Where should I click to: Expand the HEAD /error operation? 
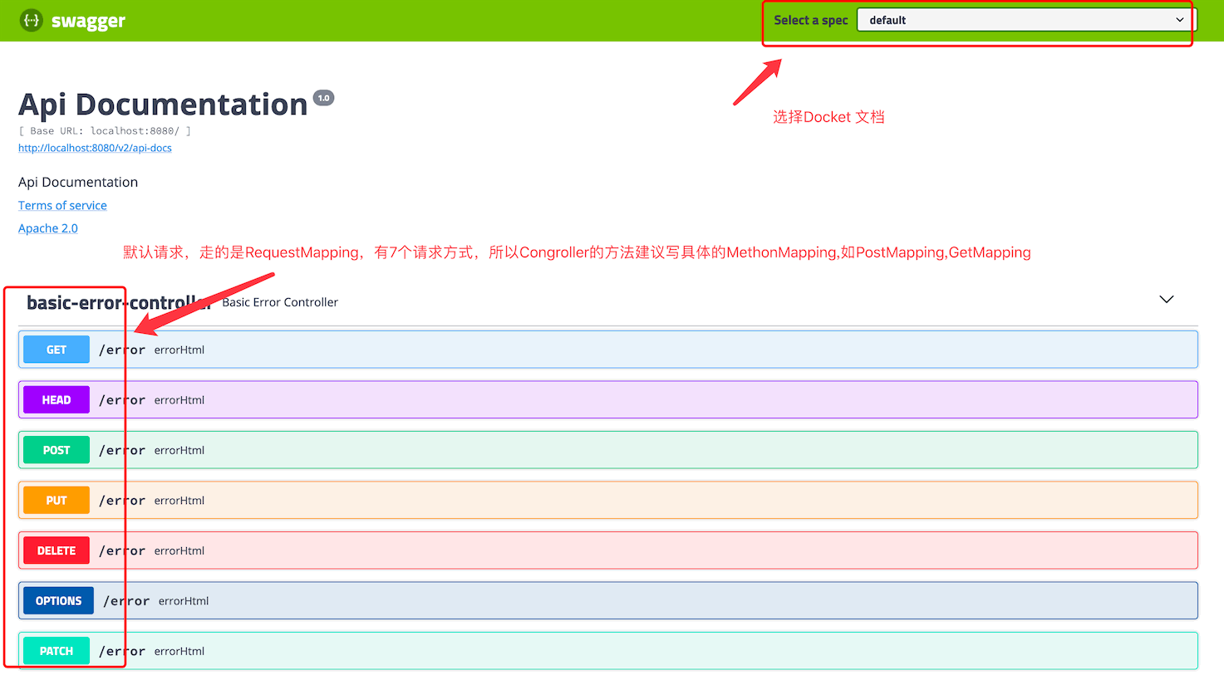(x=57, y=400)
